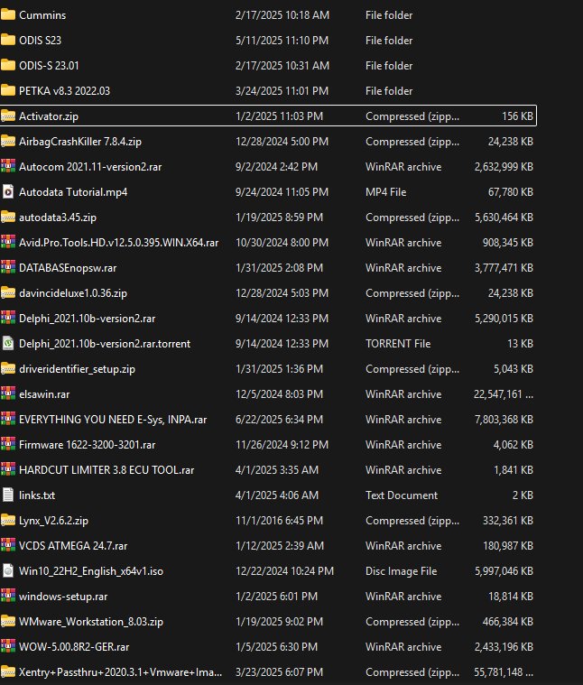This screenshot has width=583, height=685.
Task: Click the Text Document type cell
Action: tap(402, 495)
